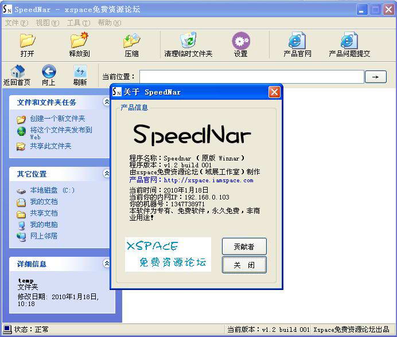This screenshot has width=397, height=337.
Task: Click 将这个文件夹发布到 Web link
Action: tap(61, 133)
